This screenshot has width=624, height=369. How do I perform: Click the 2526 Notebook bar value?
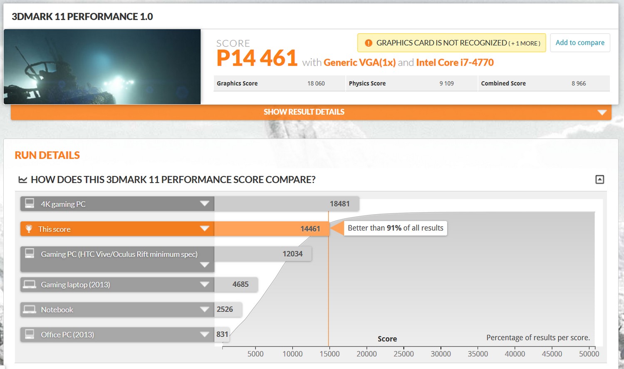(225, 310)
